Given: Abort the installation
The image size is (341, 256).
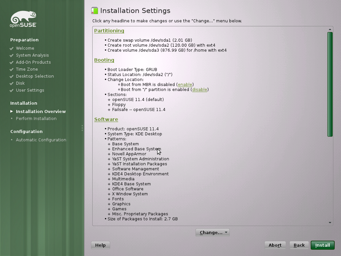Looking at the screenshot, I should (x=275, y=245).
